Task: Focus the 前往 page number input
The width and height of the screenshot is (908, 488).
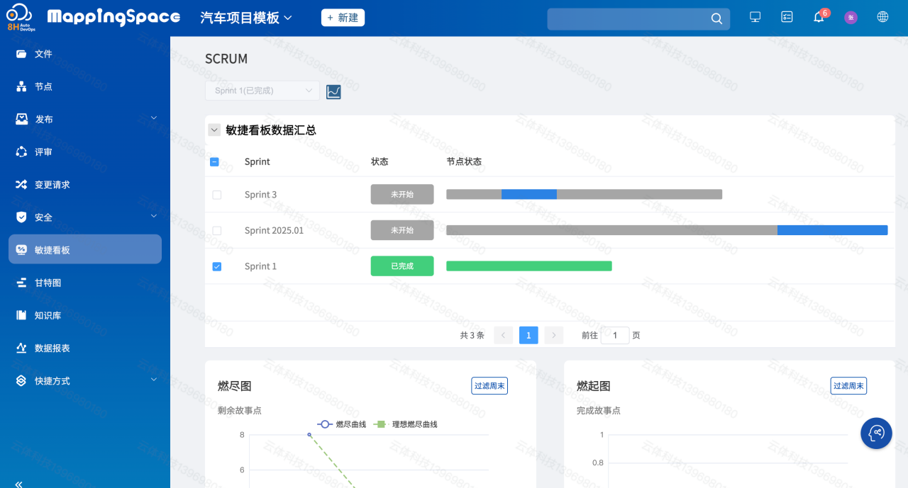Action: pyautogui.click(x=615, y=335)
